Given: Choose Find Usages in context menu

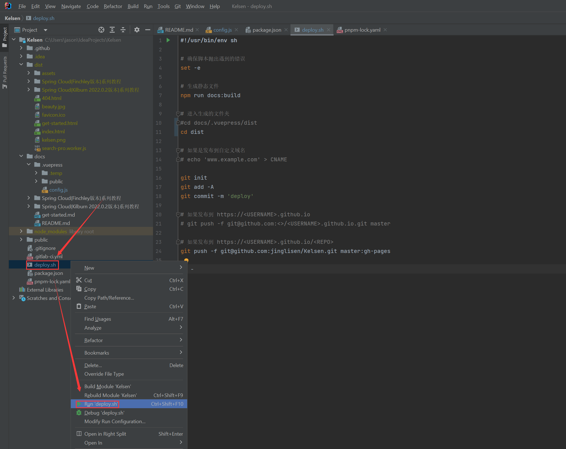Looking at the screenshot, I should (129, 319).
